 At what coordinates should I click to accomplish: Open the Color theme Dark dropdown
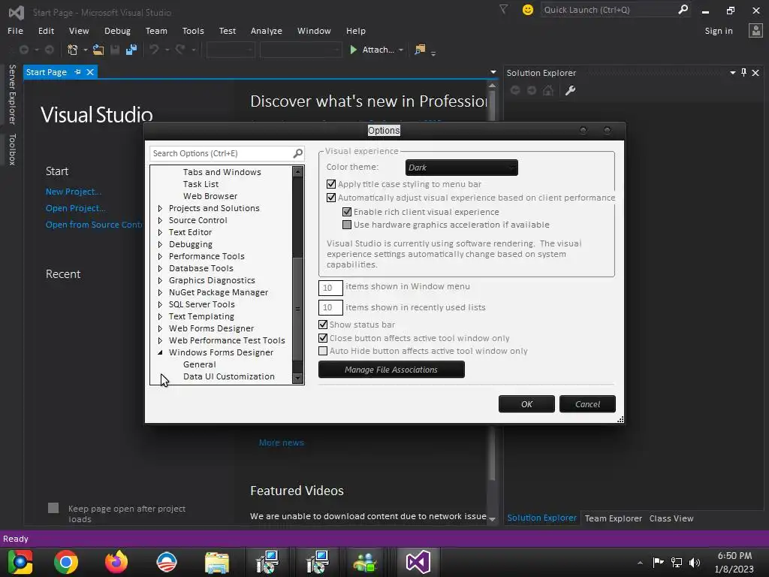point(462,168)
